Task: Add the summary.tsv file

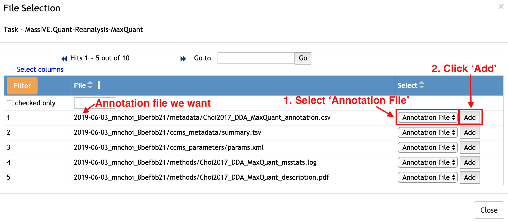Action: pos(470,132)
